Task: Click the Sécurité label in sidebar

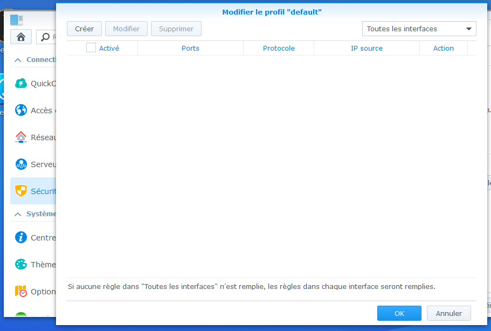Action: click(43, 191)
